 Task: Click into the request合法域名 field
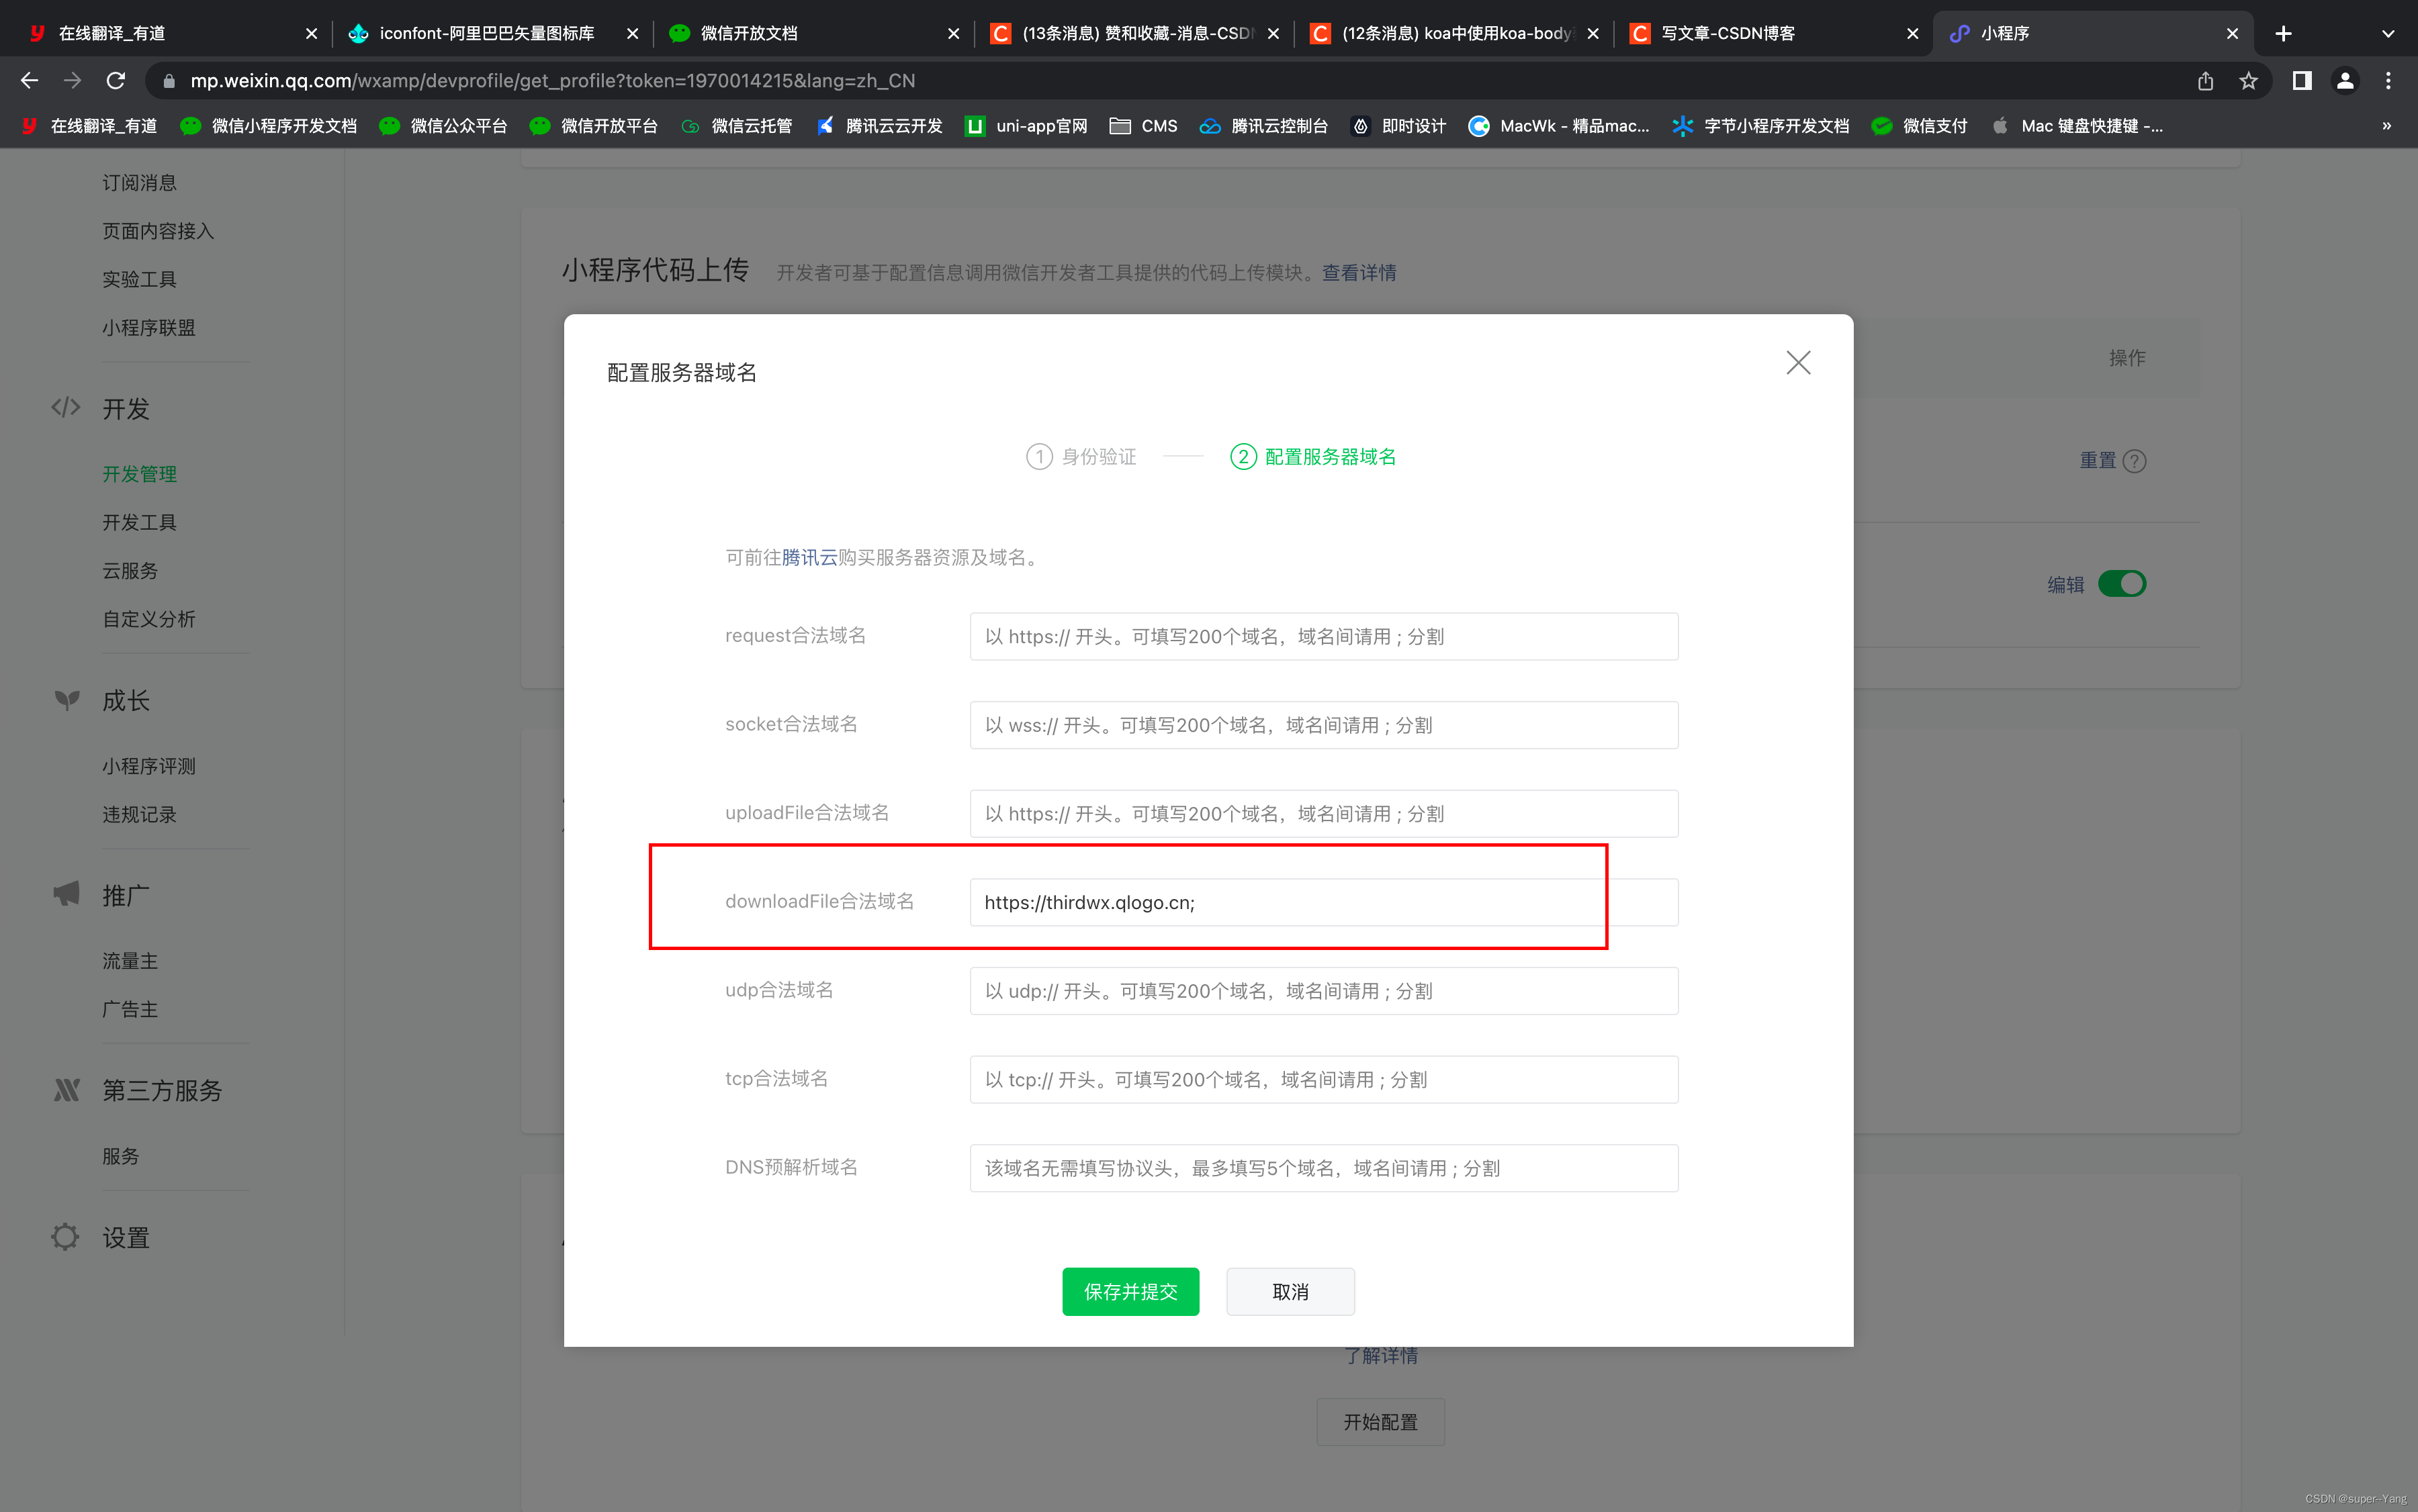point(1324,636)
